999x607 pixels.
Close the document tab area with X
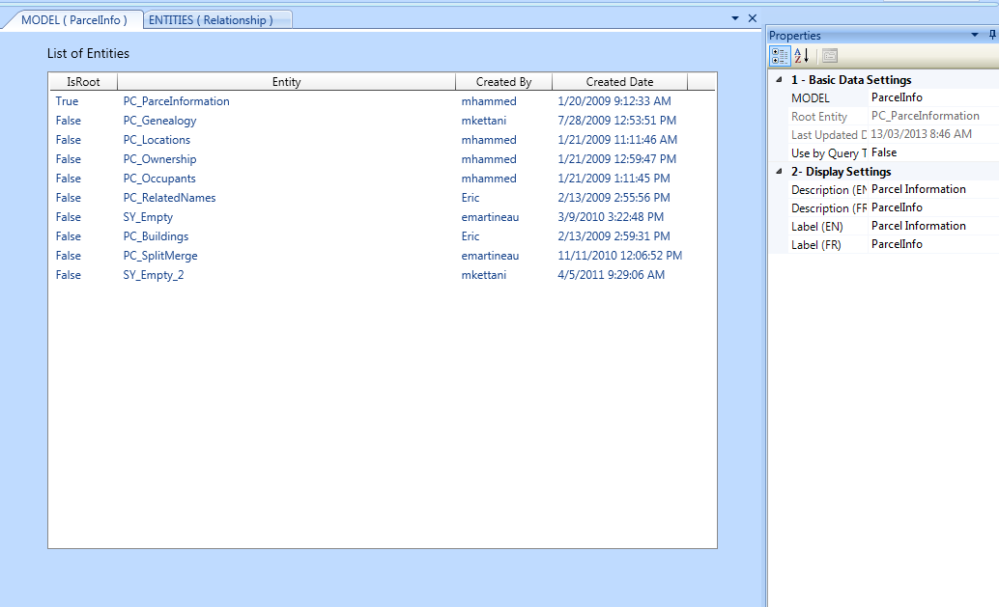click(x=753, y=18)
